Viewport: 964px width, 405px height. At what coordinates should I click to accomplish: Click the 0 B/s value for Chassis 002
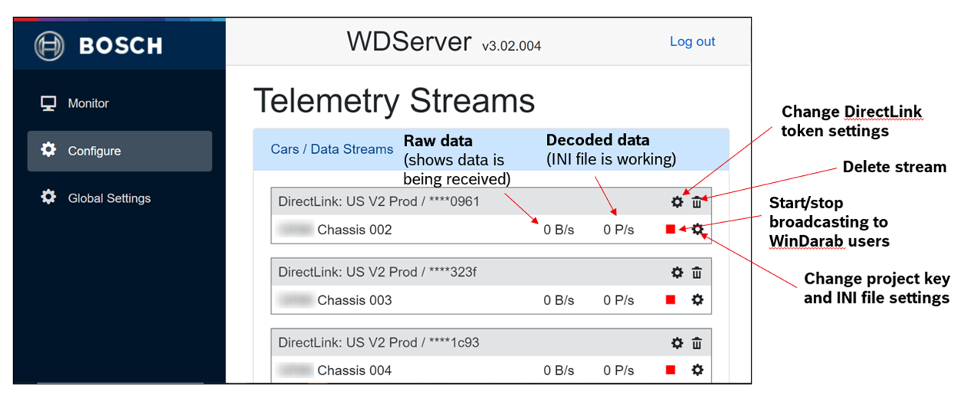point(559,230)
